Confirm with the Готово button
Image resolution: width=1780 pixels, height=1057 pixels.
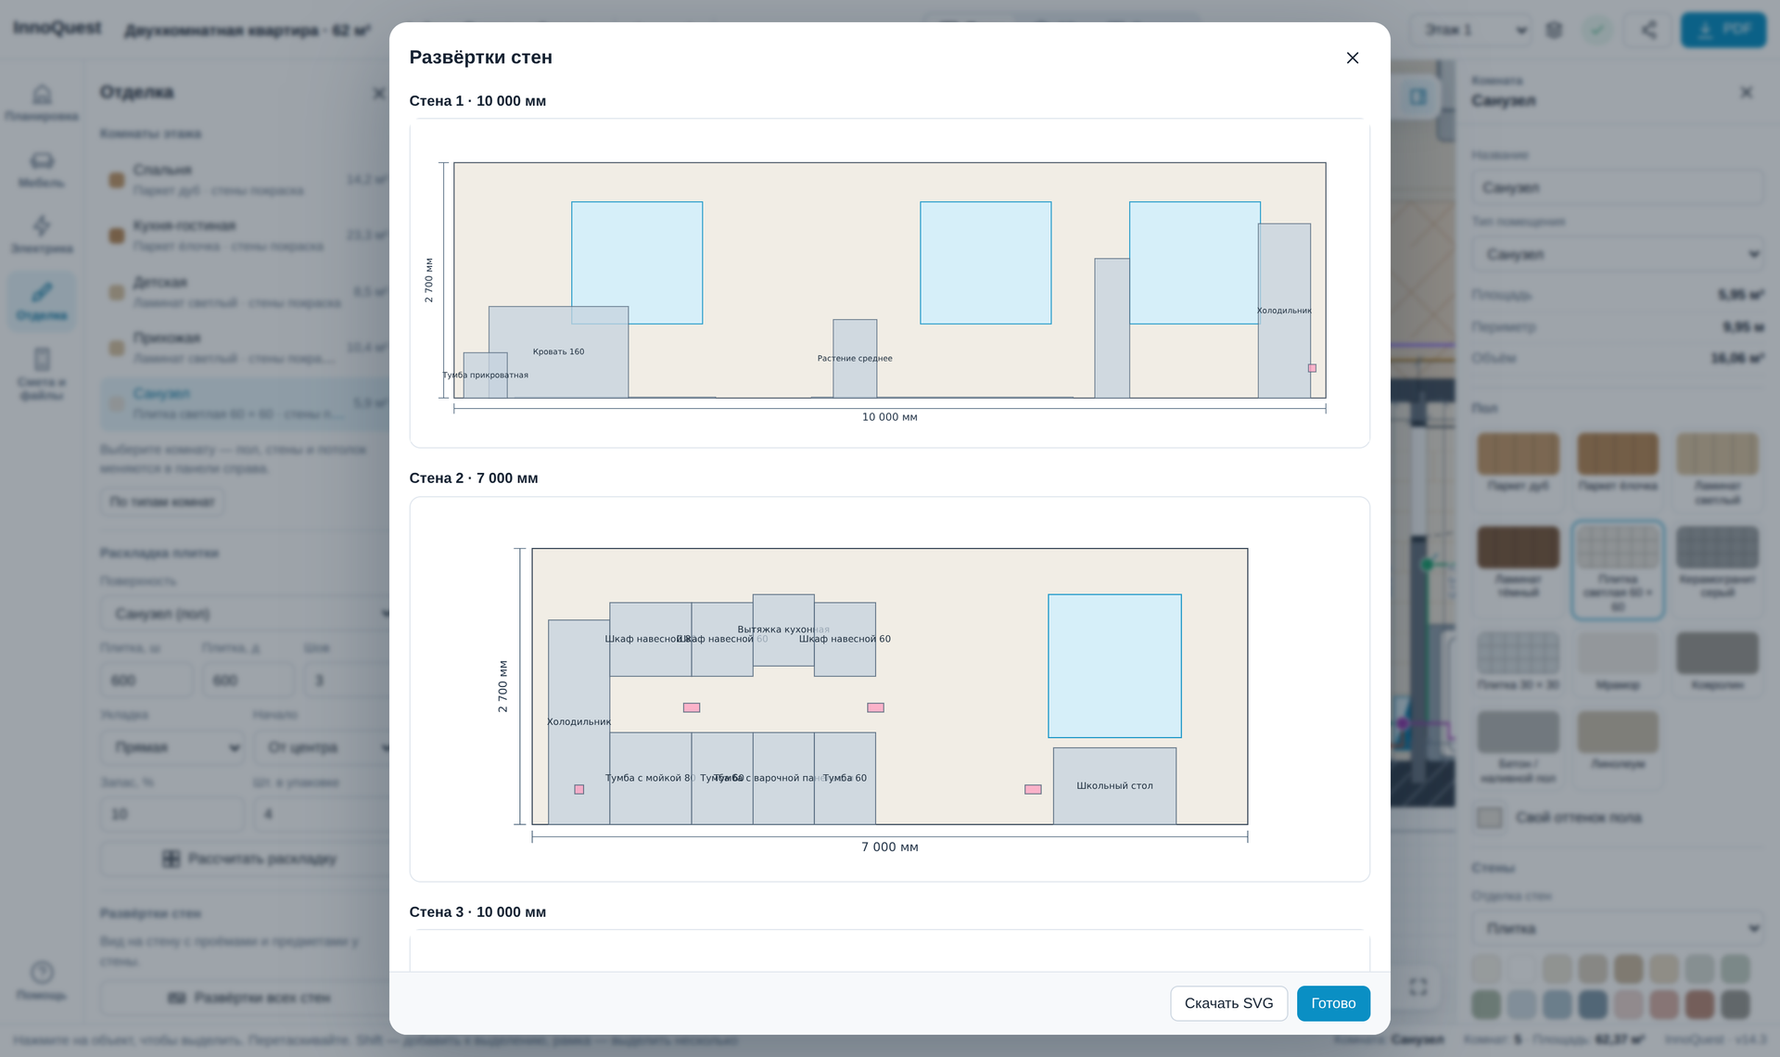pos(1333,1003)
